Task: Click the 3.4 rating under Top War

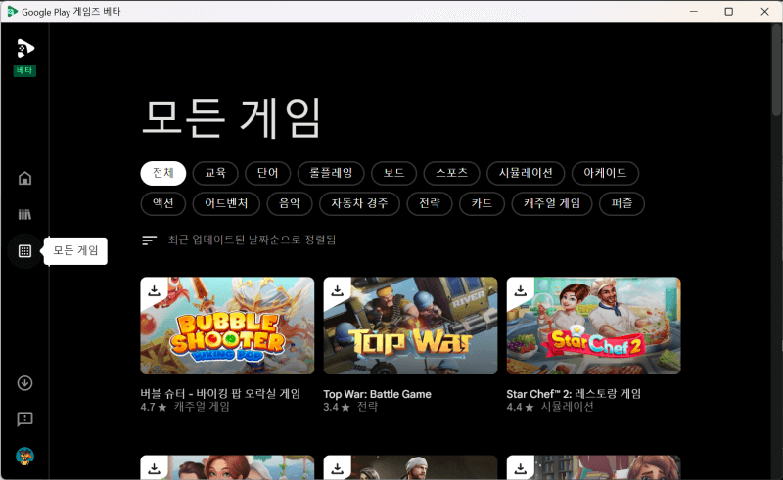Action: pos(337,407)
